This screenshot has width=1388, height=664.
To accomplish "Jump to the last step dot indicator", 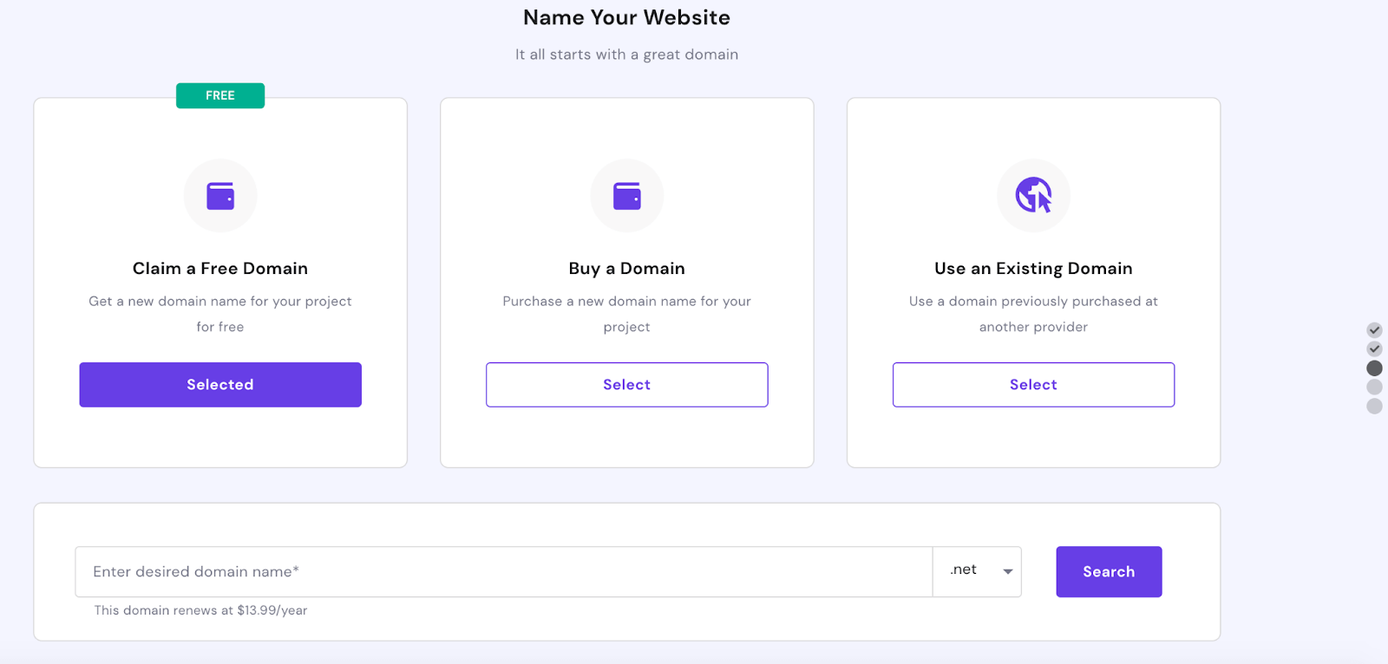I will [1374, 407].
